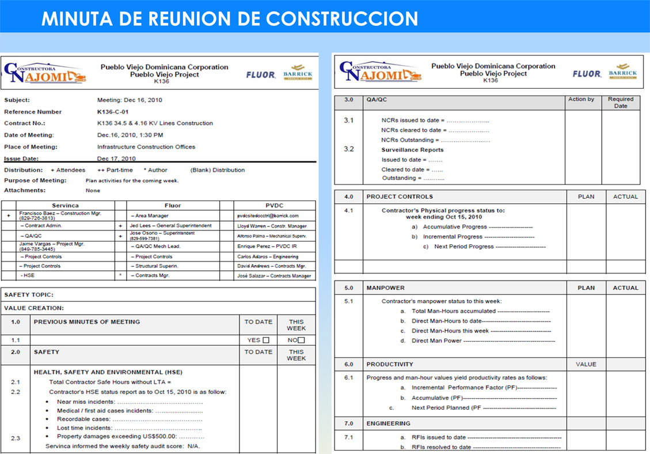Screen dimensions: 650x454
Task: Click the '(Blank) Distribution' legend
Action: (218, 170)
